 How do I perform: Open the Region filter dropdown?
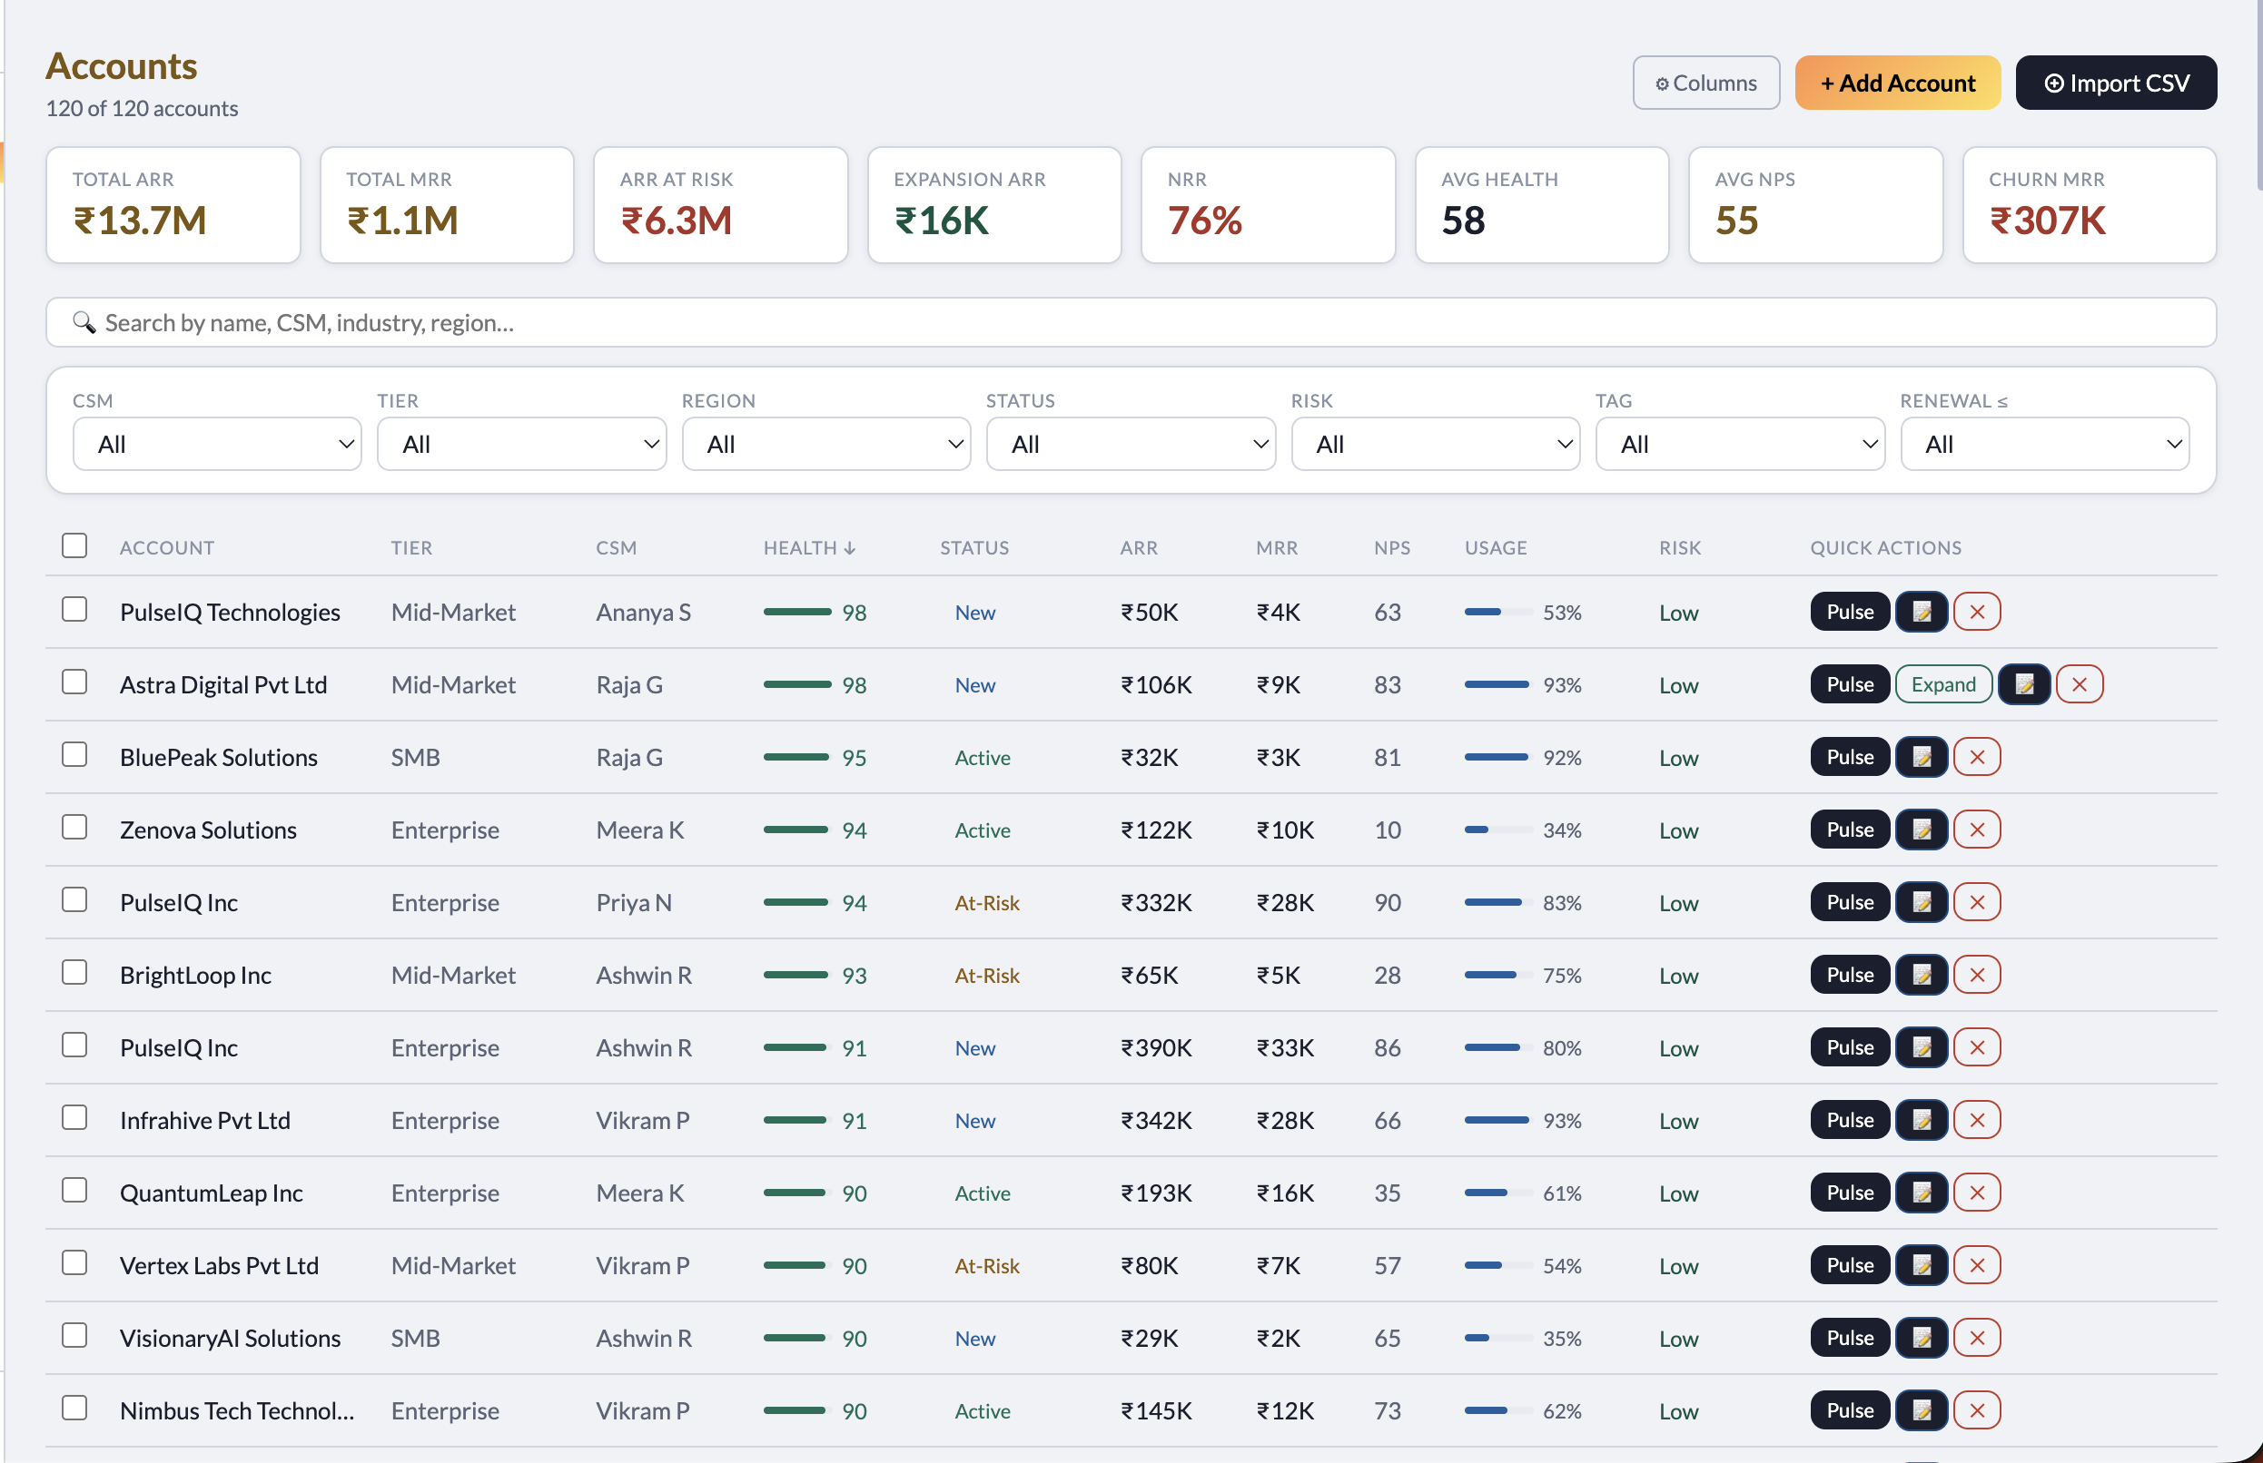pos(826,444)
